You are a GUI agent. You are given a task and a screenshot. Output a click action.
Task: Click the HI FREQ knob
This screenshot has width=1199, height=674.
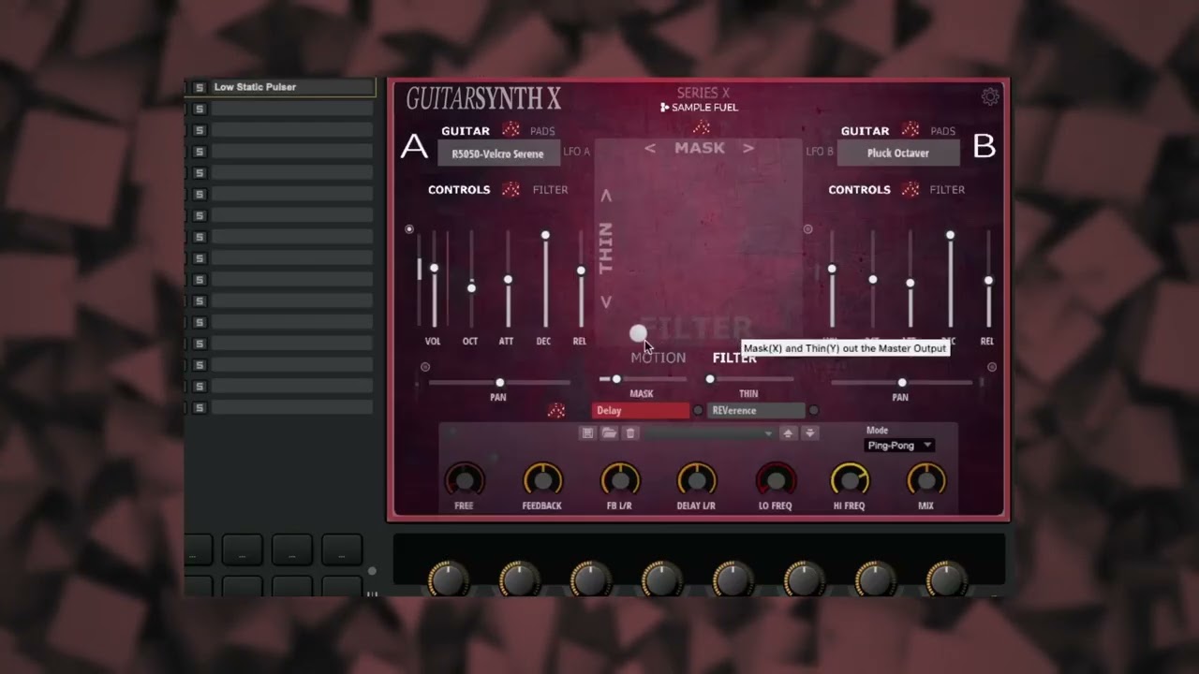point(850,480)
